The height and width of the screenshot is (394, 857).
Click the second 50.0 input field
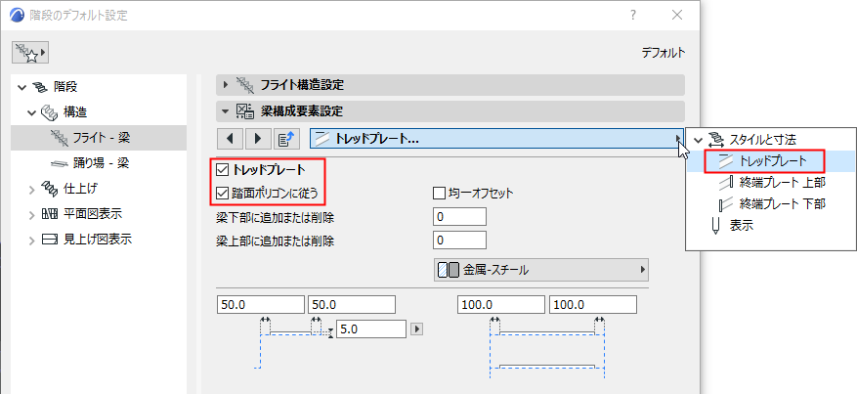[x=352, y=304]
